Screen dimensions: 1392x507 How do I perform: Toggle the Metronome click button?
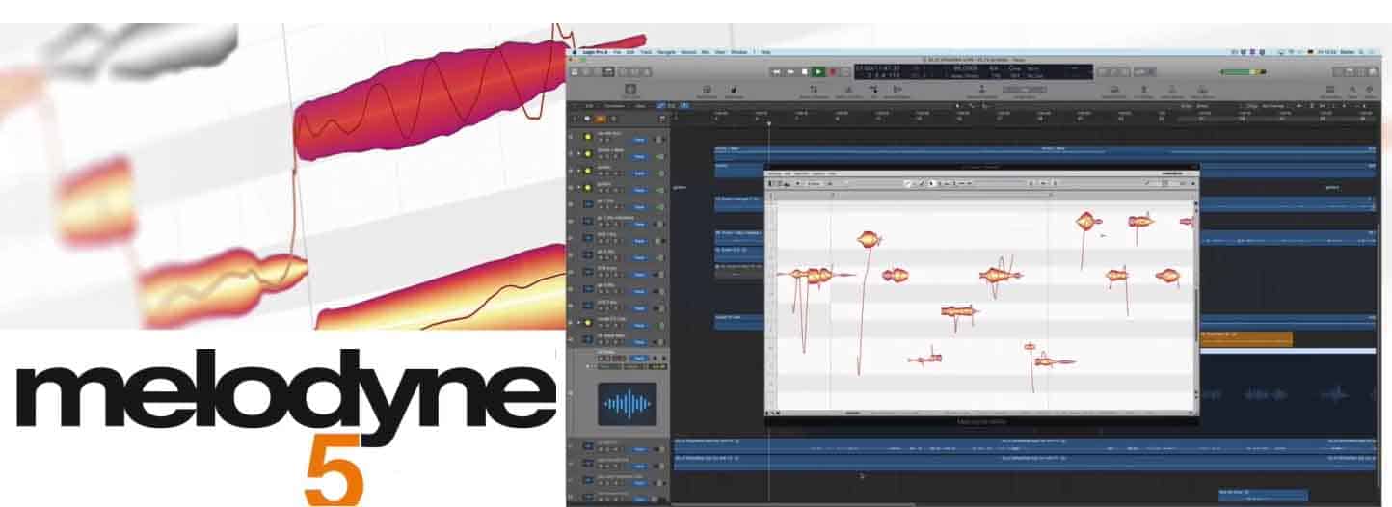pyautogui.click(x=1151, y=72)
